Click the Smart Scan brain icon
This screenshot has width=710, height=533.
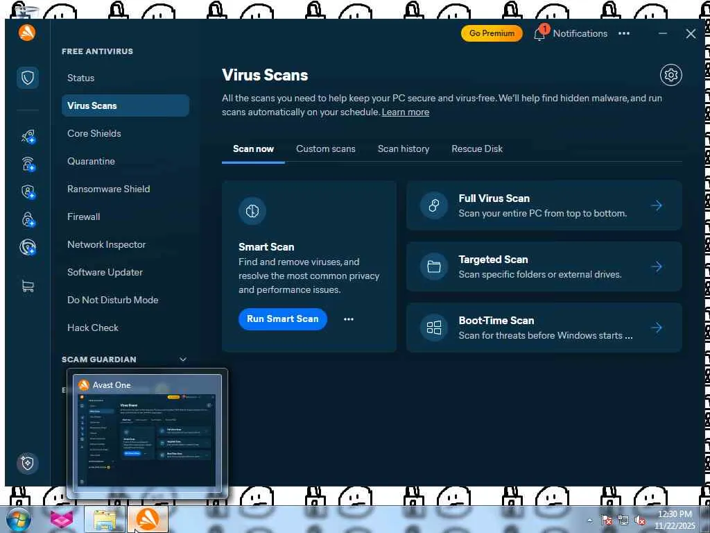click(252, 211)
